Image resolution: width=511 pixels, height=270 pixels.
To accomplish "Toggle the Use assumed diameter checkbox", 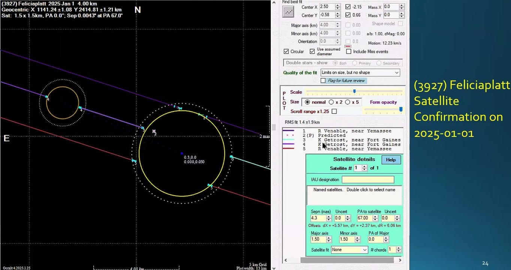I will [x=312, y=51].
